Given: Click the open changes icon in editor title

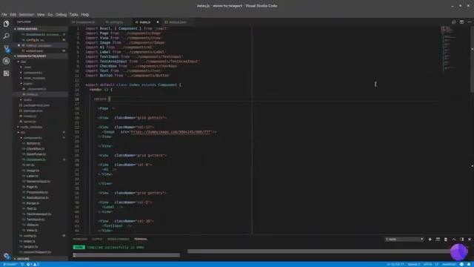Looking at the screenshot, I should tap(454, 22).
